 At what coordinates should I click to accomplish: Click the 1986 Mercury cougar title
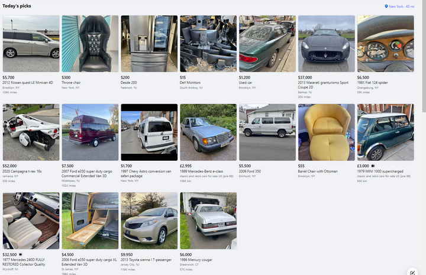click(x=196, y=260)
